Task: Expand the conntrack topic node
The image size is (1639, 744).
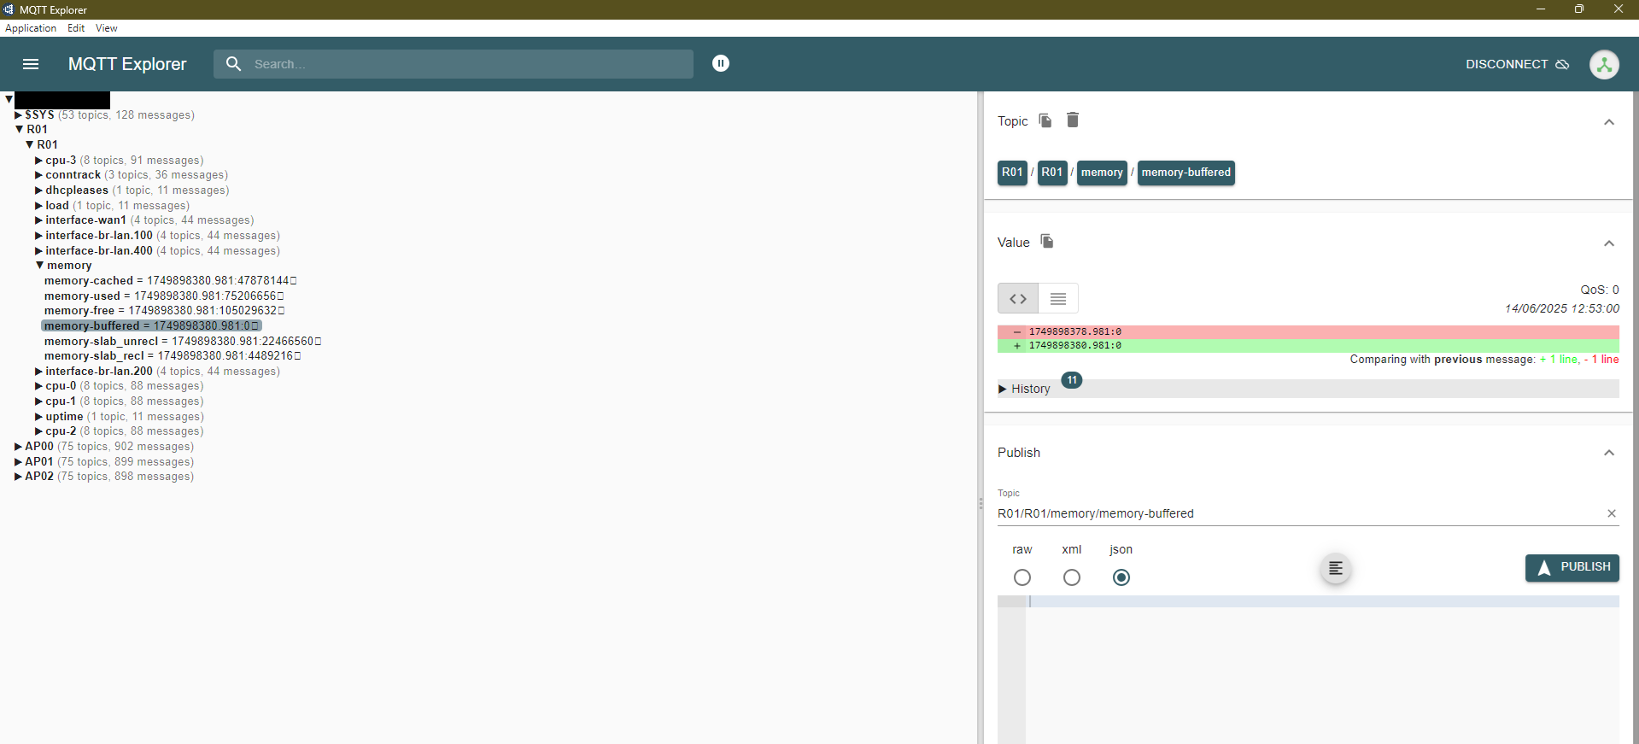Action: coord(38,175)
